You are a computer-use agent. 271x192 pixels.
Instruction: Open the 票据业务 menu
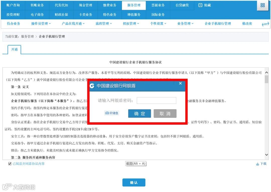pyautogui.click(x=158, y=5)
